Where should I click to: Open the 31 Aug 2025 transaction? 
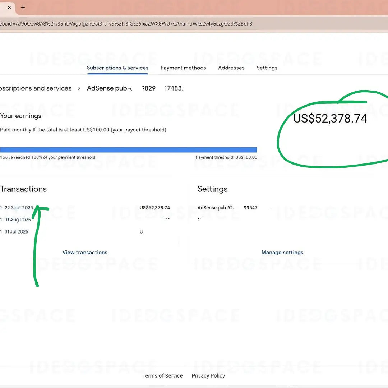(18, 220)
